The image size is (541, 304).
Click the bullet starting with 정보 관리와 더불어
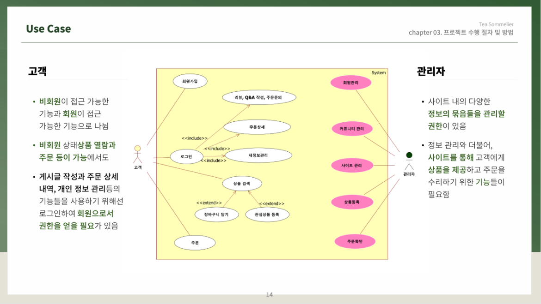[463, 169]
